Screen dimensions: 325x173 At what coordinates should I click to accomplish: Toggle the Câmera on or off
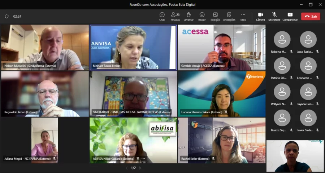[260, 16]
